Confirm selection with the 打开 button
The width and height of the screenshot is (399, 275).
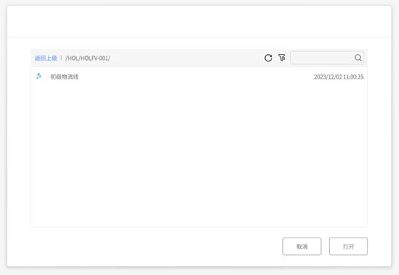point(349,246)
